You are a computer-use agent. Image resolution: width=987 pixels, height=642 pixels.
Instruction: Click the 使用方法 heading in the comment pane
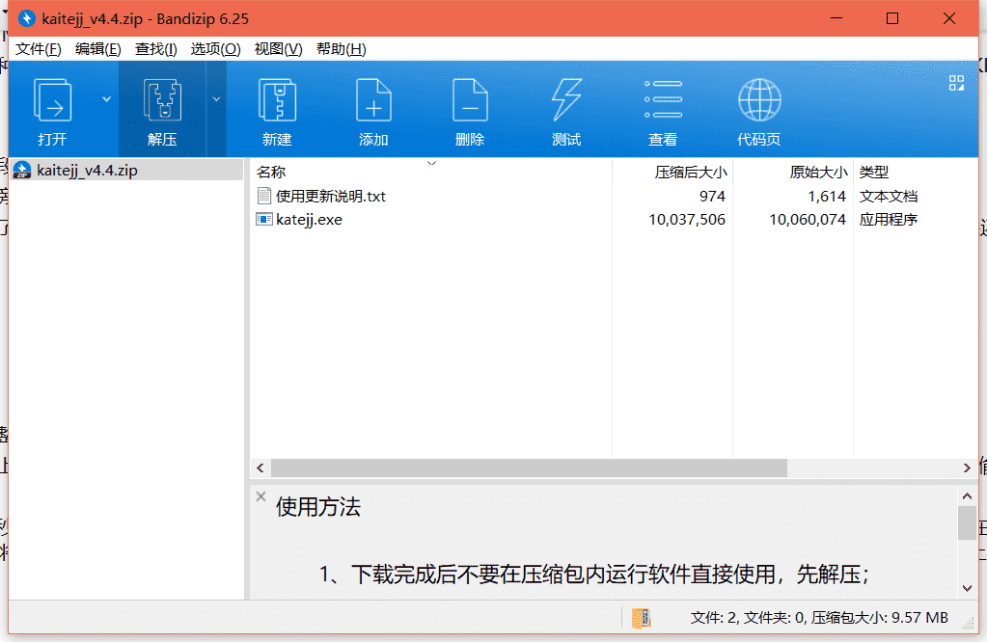click(x=317, y=507)
